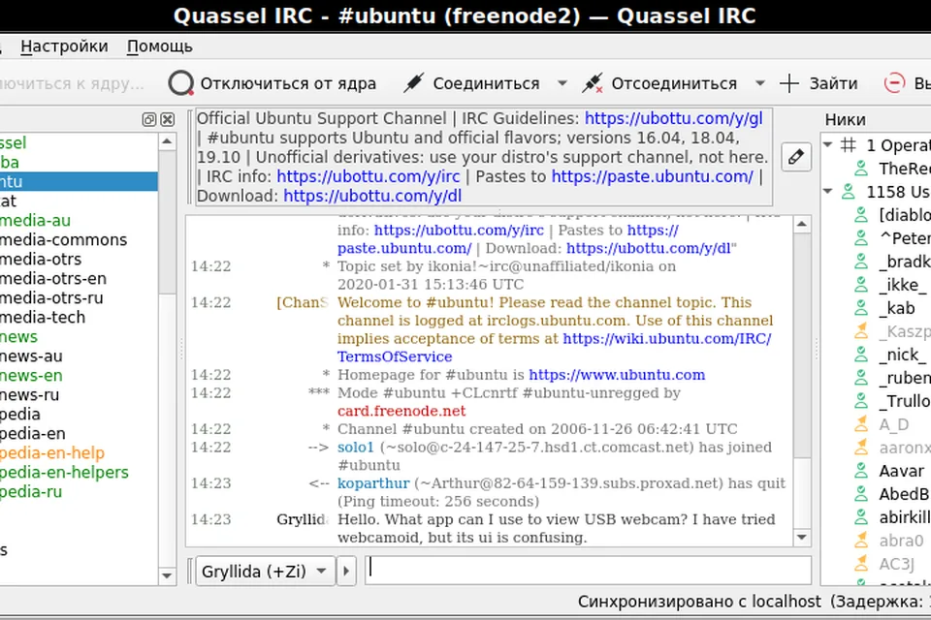931x620 pixels.
Task: Open the Помощь menu
Action: click(x=160, y=46)
